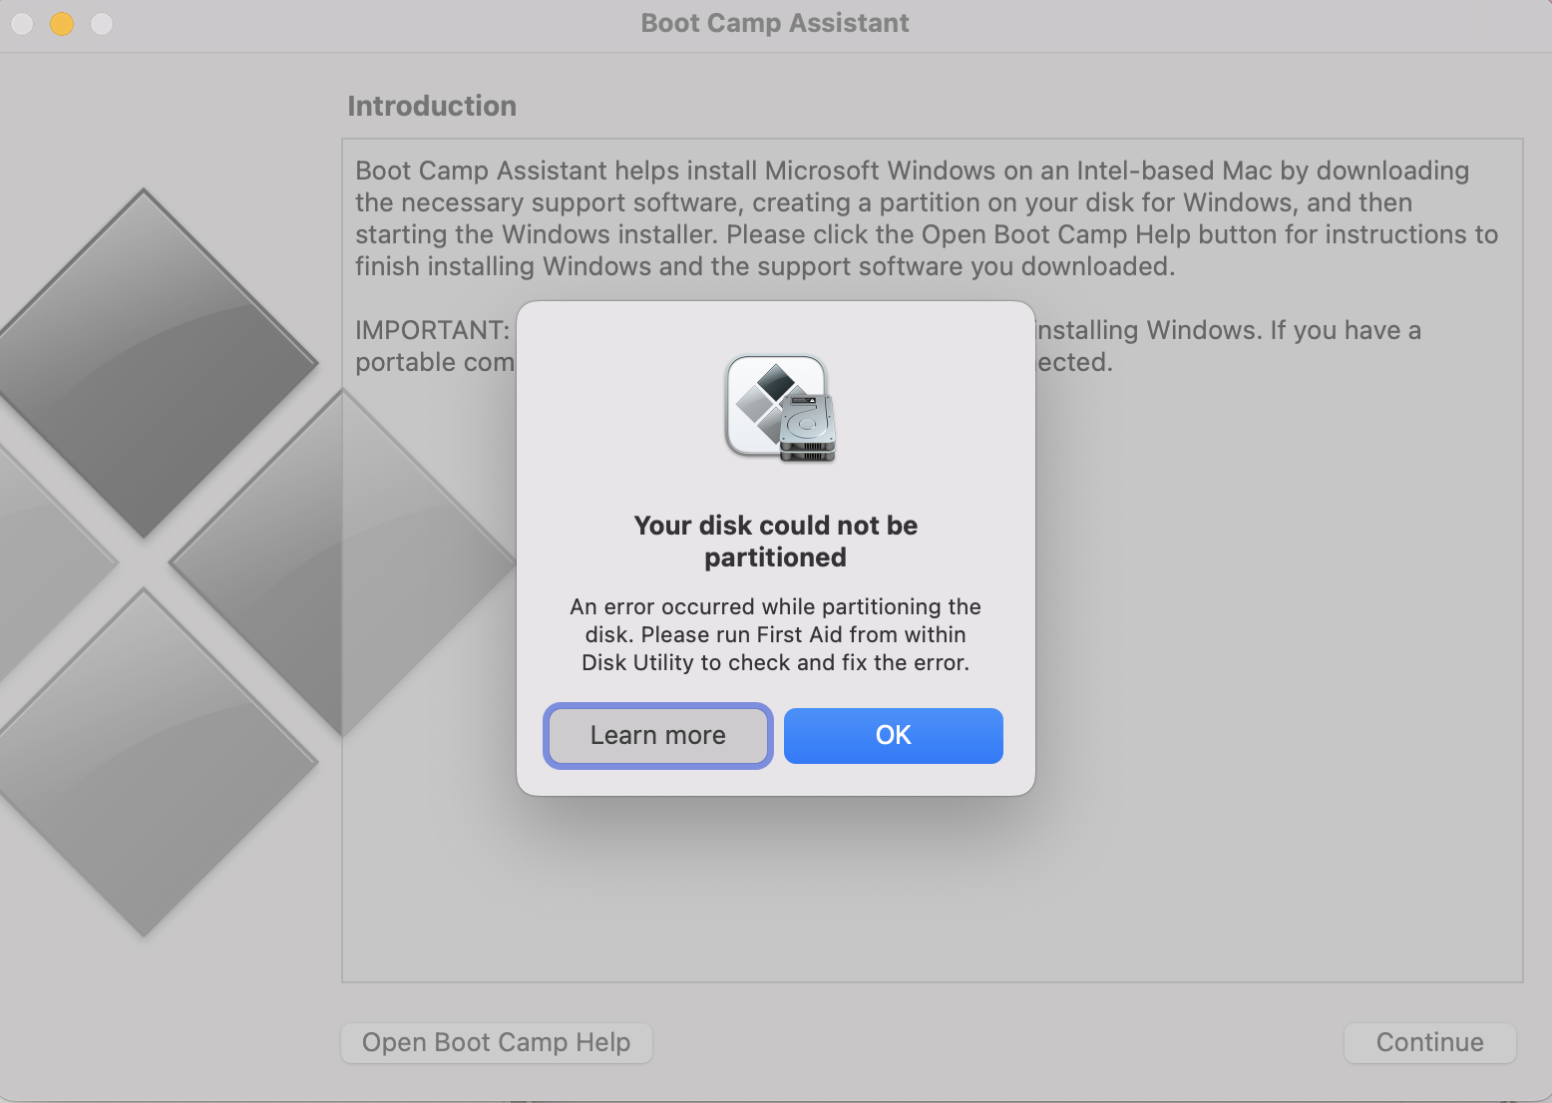Click the green zoom button in the titlebar

point(101,23)
